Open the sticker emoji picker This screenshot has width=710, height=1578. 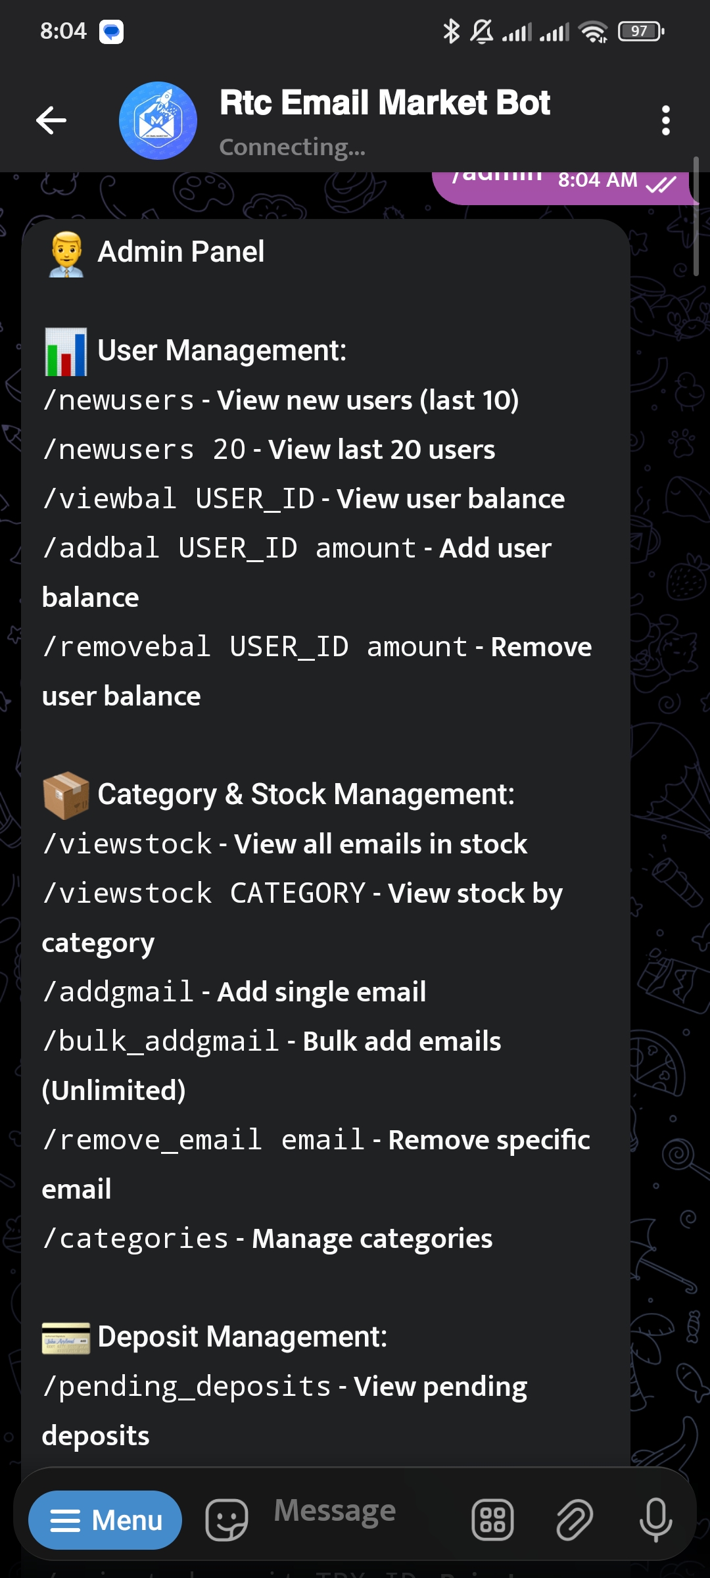[x=227, y=1520]
